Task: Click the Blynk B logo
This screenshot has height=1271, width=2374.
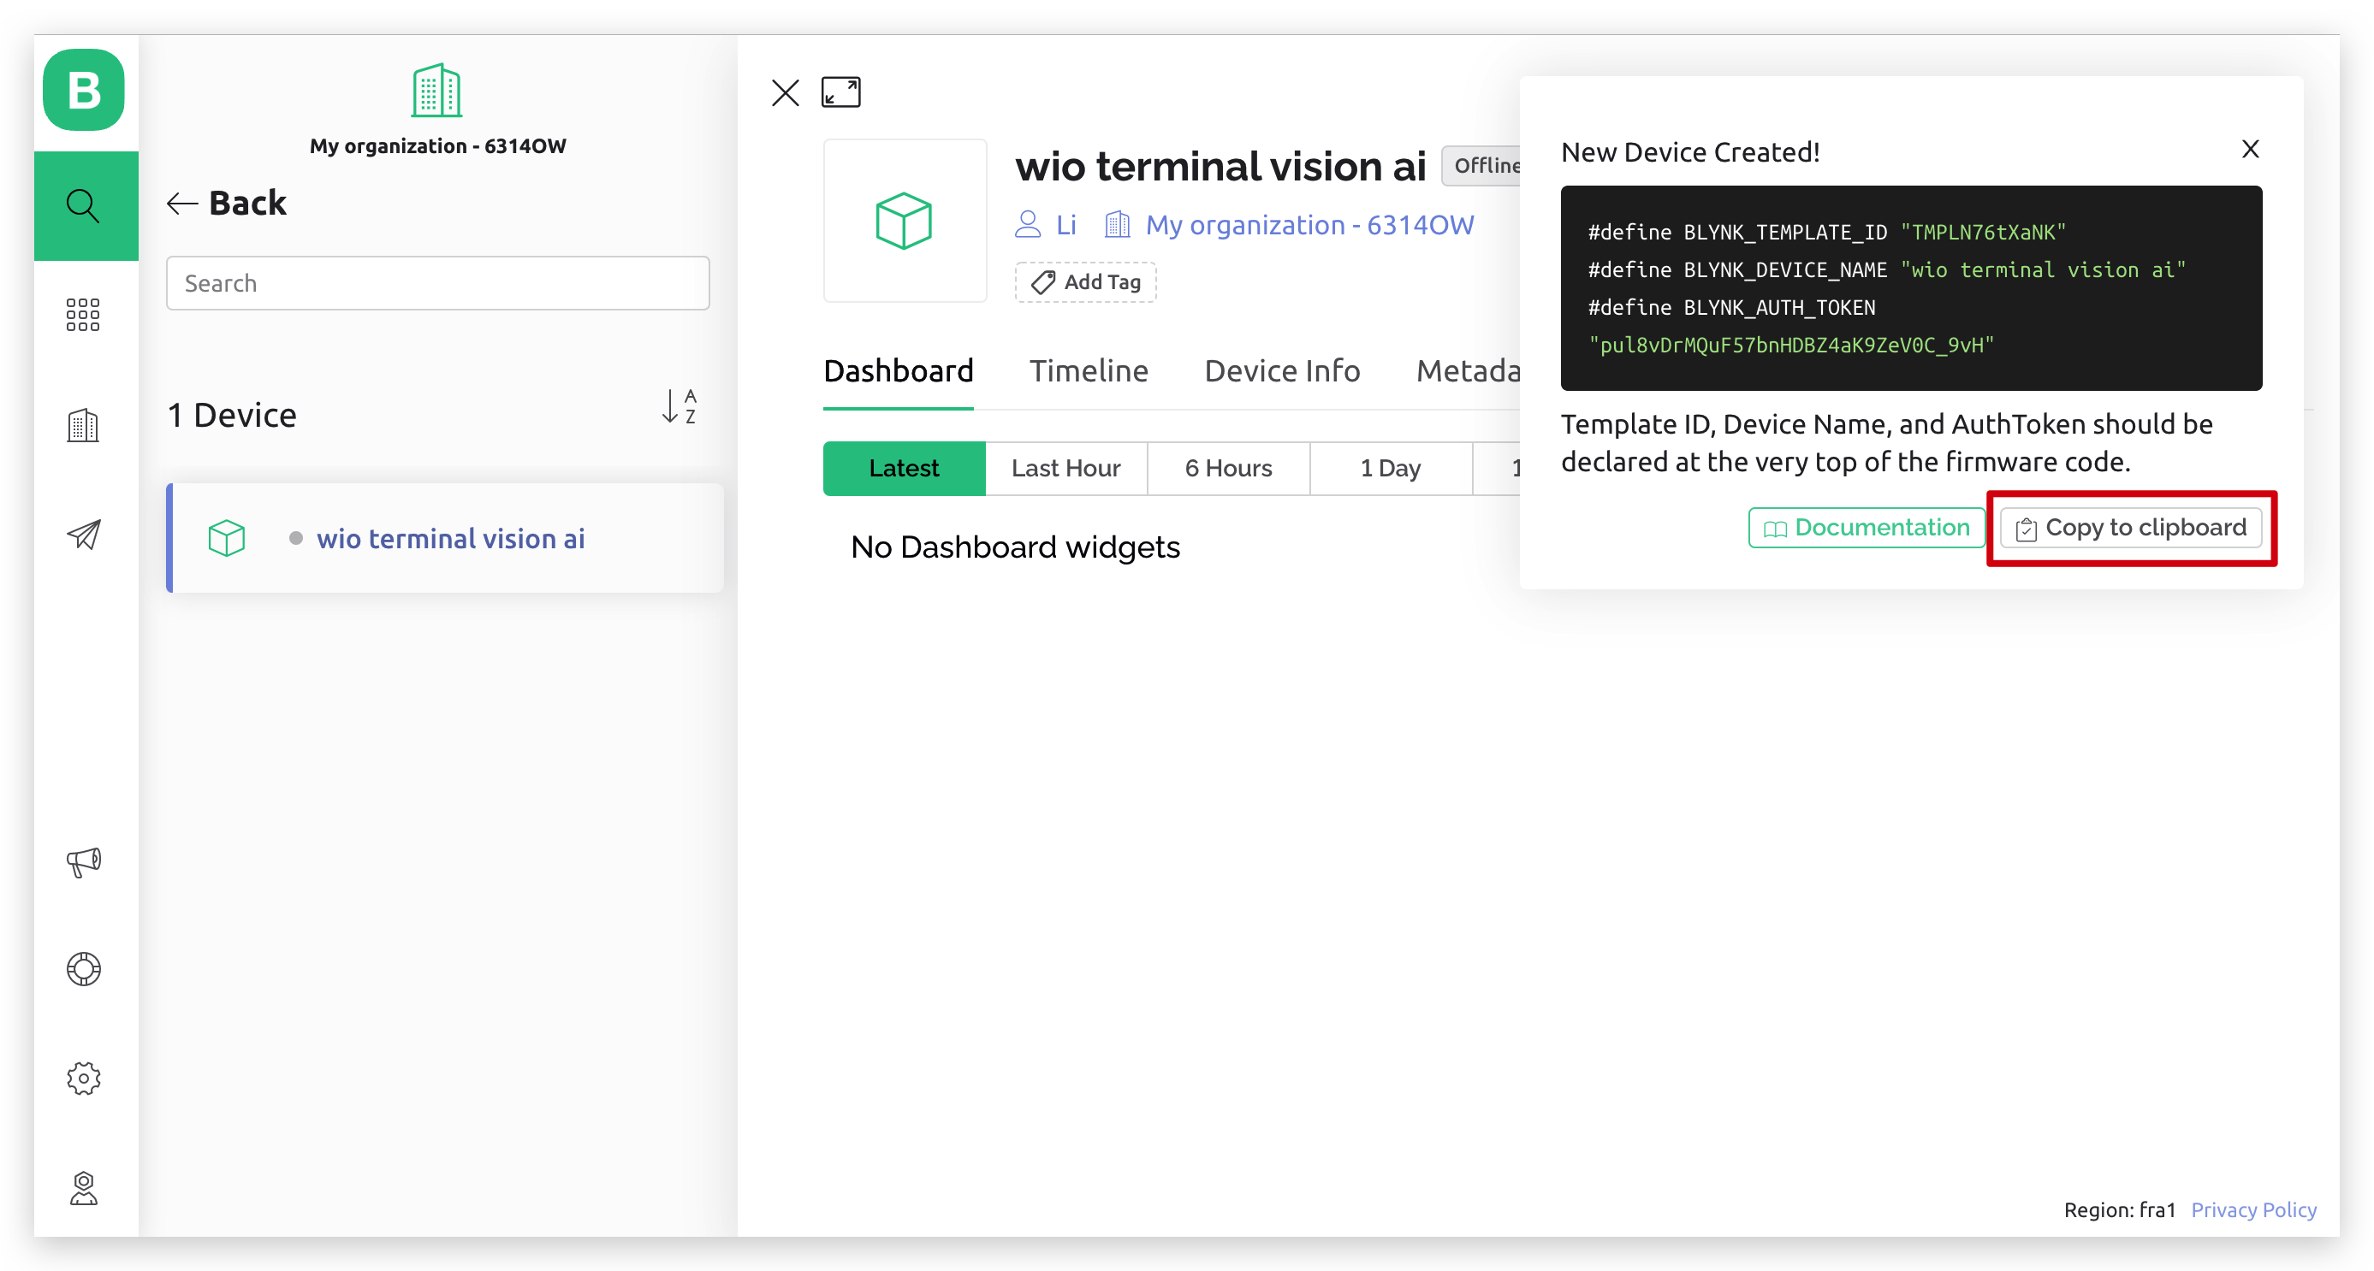Action: [84, 89]
